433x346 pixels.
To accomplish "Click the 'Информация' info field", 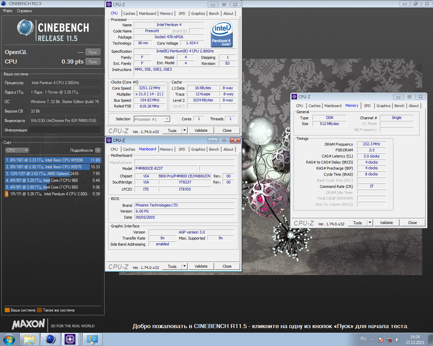I will coord(65,130).
